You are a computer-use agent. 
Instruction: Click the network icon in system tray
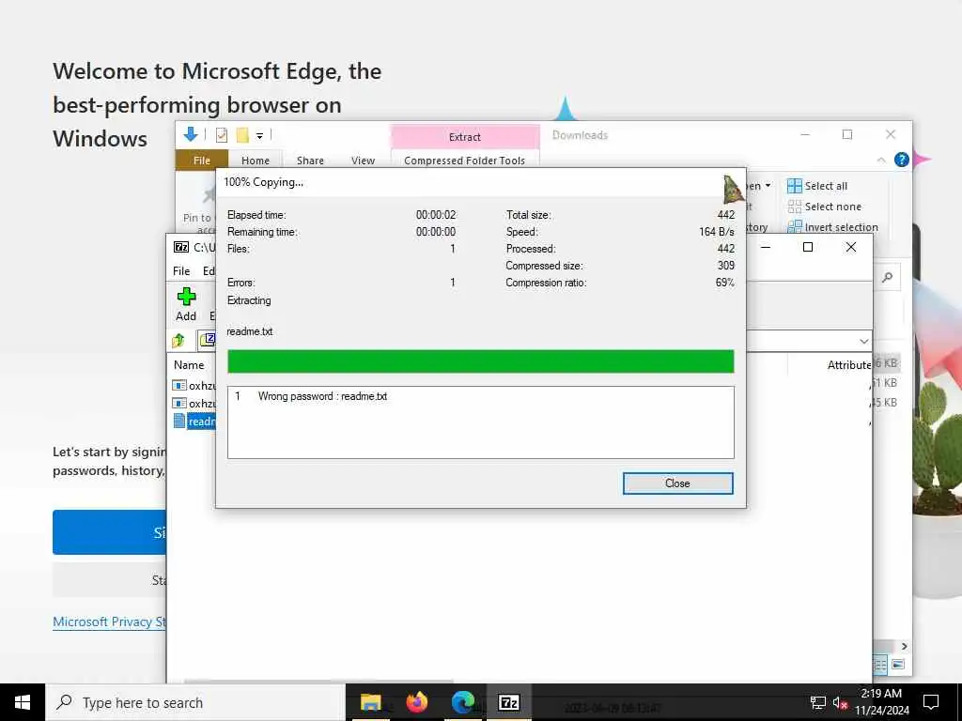pos(817,702)
